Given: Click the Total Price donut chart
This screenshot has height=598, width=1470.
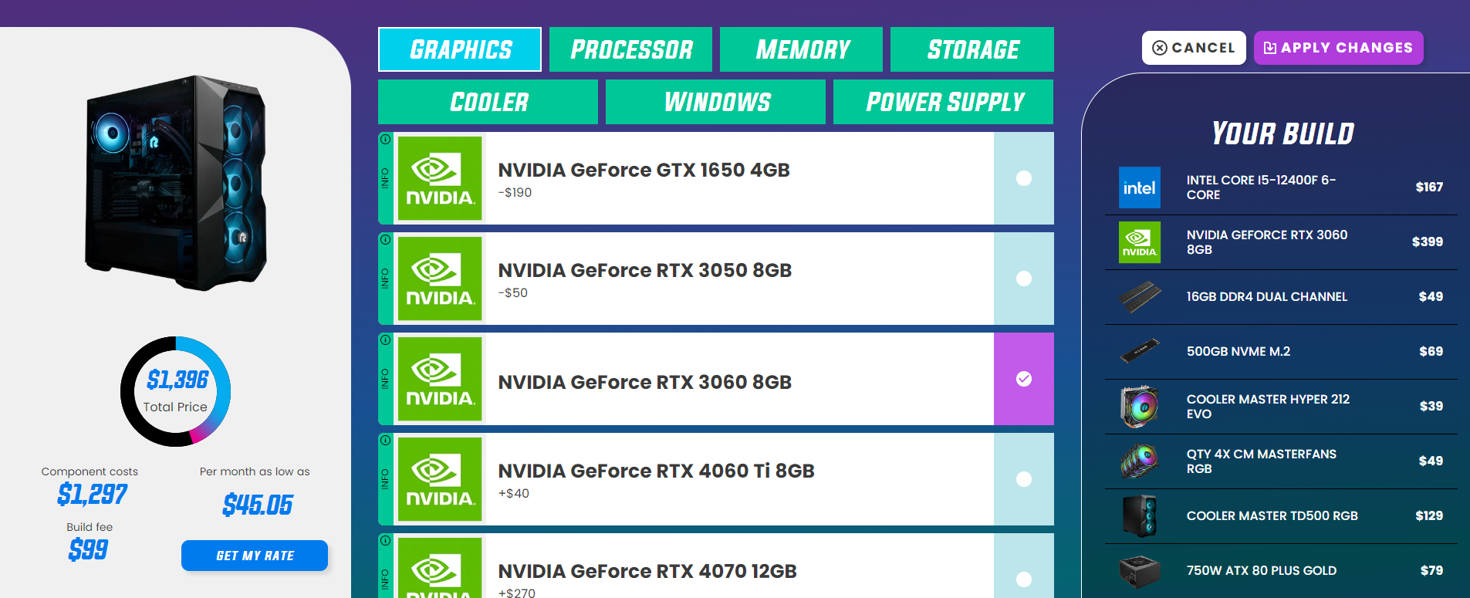Looking at the screenshot, I should coord(175,392).
